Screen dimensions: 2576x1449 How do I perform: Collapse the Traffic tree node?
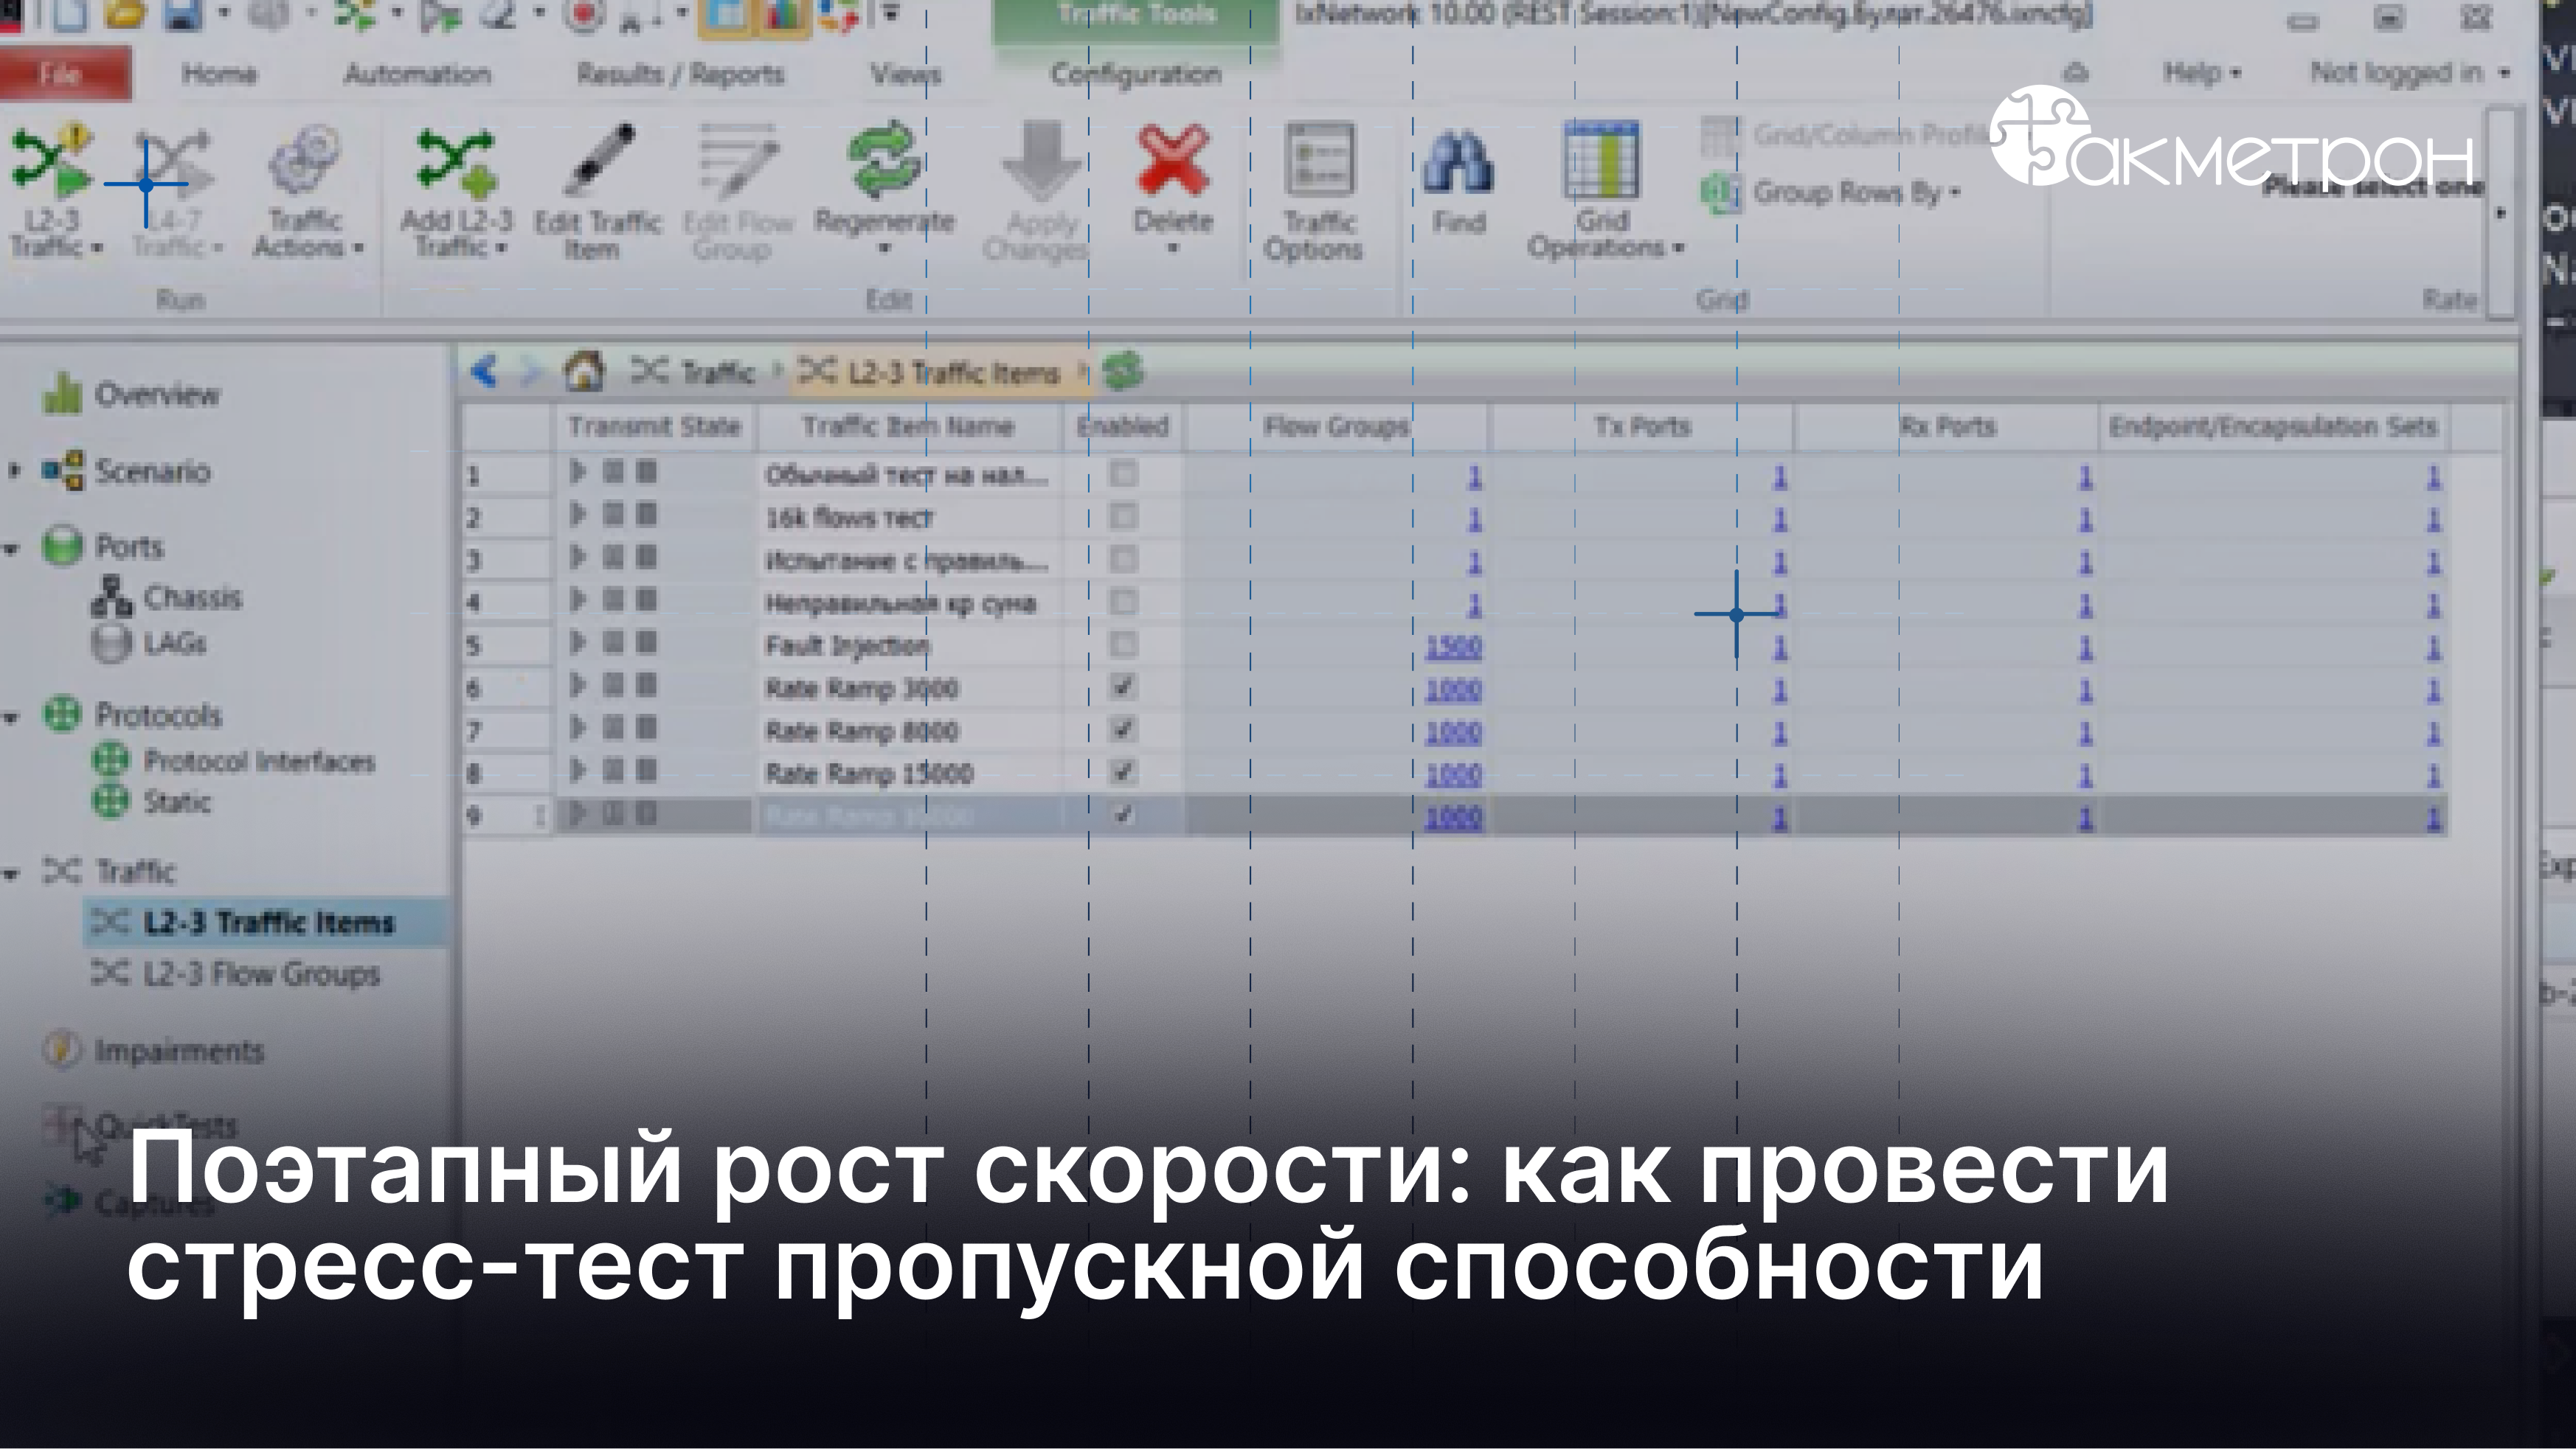click(x=12, y=873)
